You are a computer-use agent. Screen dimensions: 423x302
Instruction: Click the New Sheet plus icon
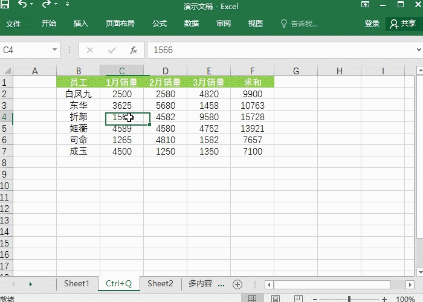tap(237, 284)
